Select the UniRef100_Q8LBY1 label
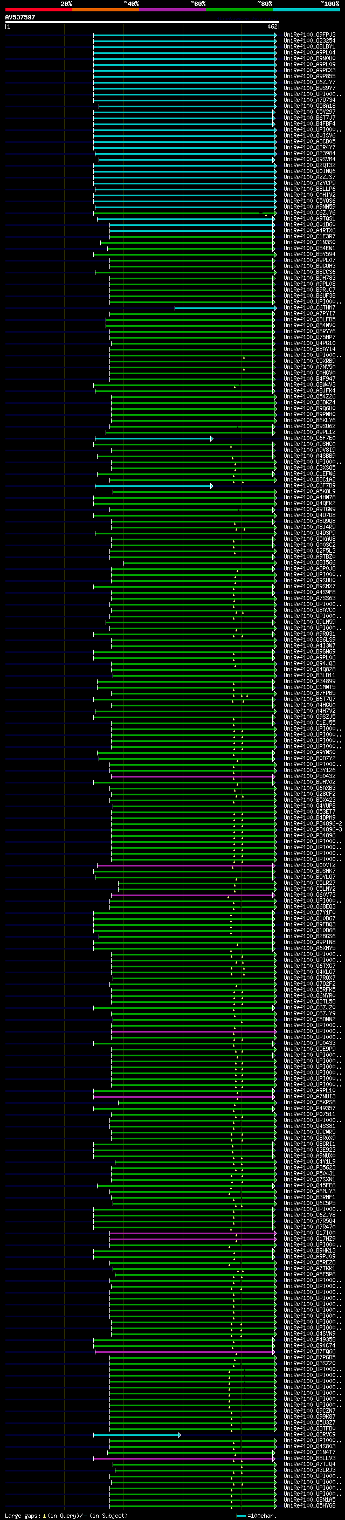 coord(309,46)
